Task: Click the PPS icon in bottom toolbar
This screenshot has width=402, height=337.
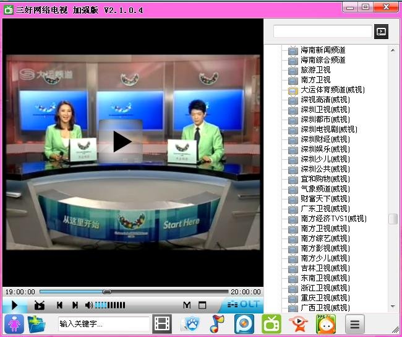Action: [325, 323]
